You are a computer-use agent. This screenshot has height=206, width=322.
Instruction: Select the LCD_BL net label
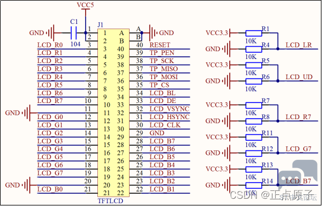(162, 93)
